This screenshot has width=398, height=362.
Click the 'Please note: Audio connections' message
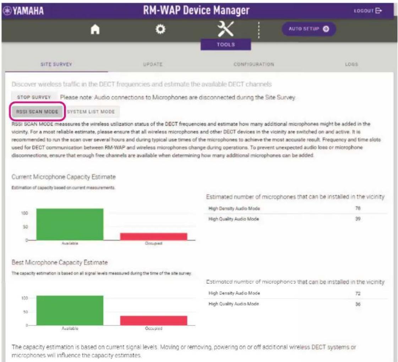coord(178,97)
